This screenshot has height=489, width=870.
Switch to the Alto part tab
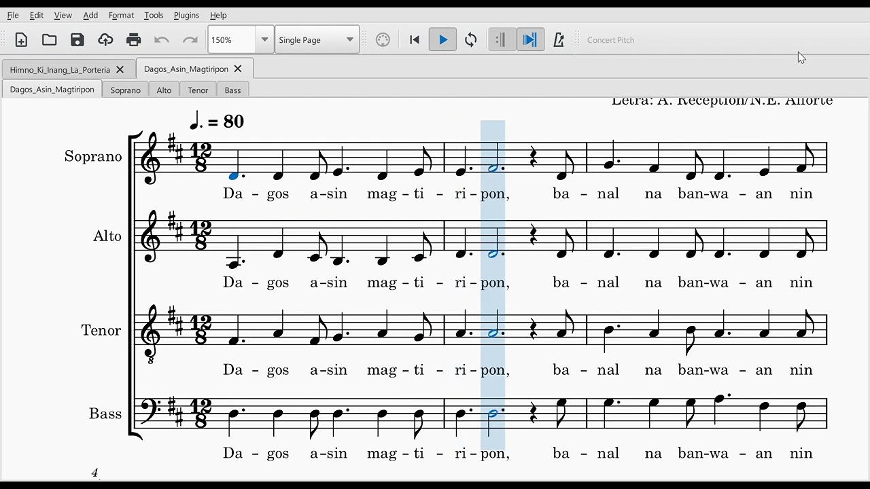(164, 90)
